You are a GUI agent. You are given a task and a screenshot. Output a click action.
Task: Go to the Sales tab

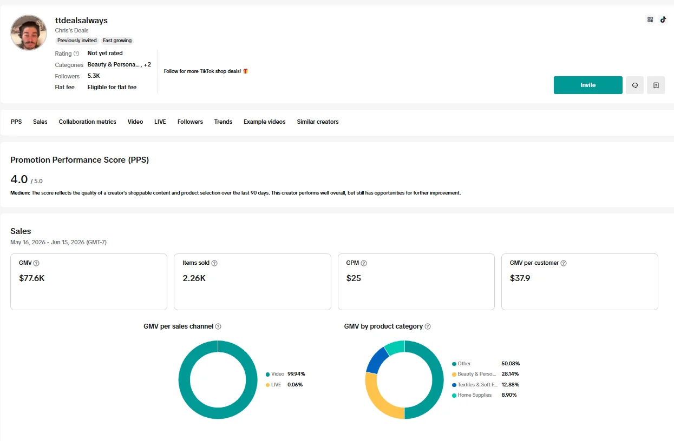40,122
